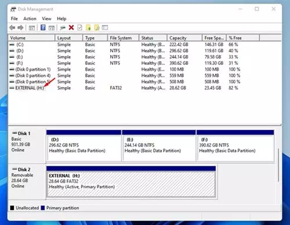Click the Back arrow toolbar icon

point(12,28)
